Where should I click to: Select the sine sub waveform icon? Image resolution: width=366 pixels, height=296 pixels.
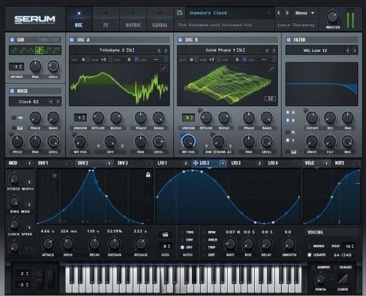coord(15,50)
